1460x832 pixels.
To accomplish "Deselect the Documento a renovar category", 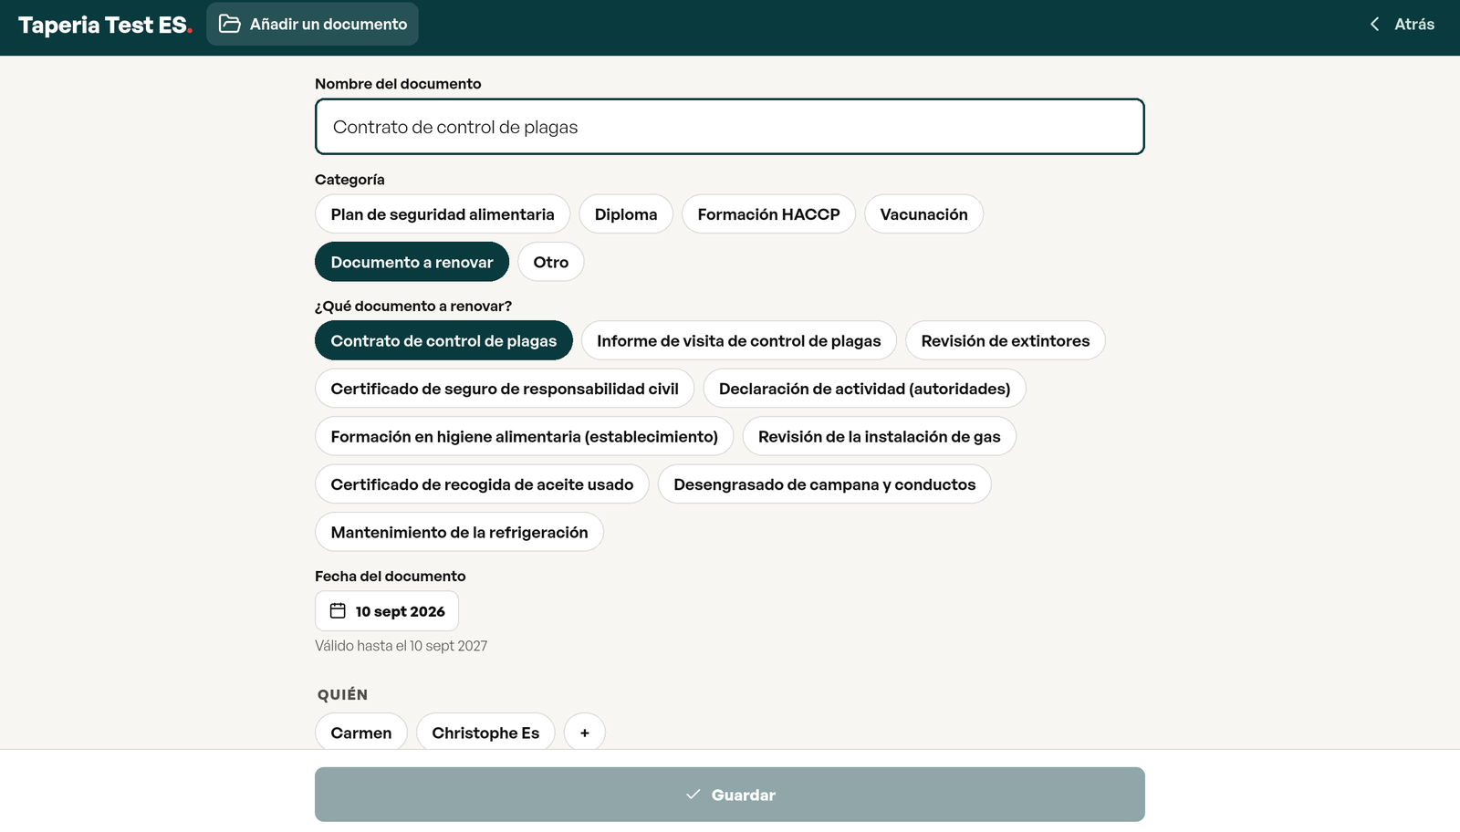I will 412,262.
